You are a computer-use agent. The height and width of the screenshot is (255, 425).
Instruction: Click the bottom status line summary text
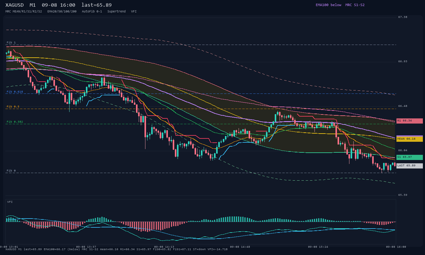point(117,249)
